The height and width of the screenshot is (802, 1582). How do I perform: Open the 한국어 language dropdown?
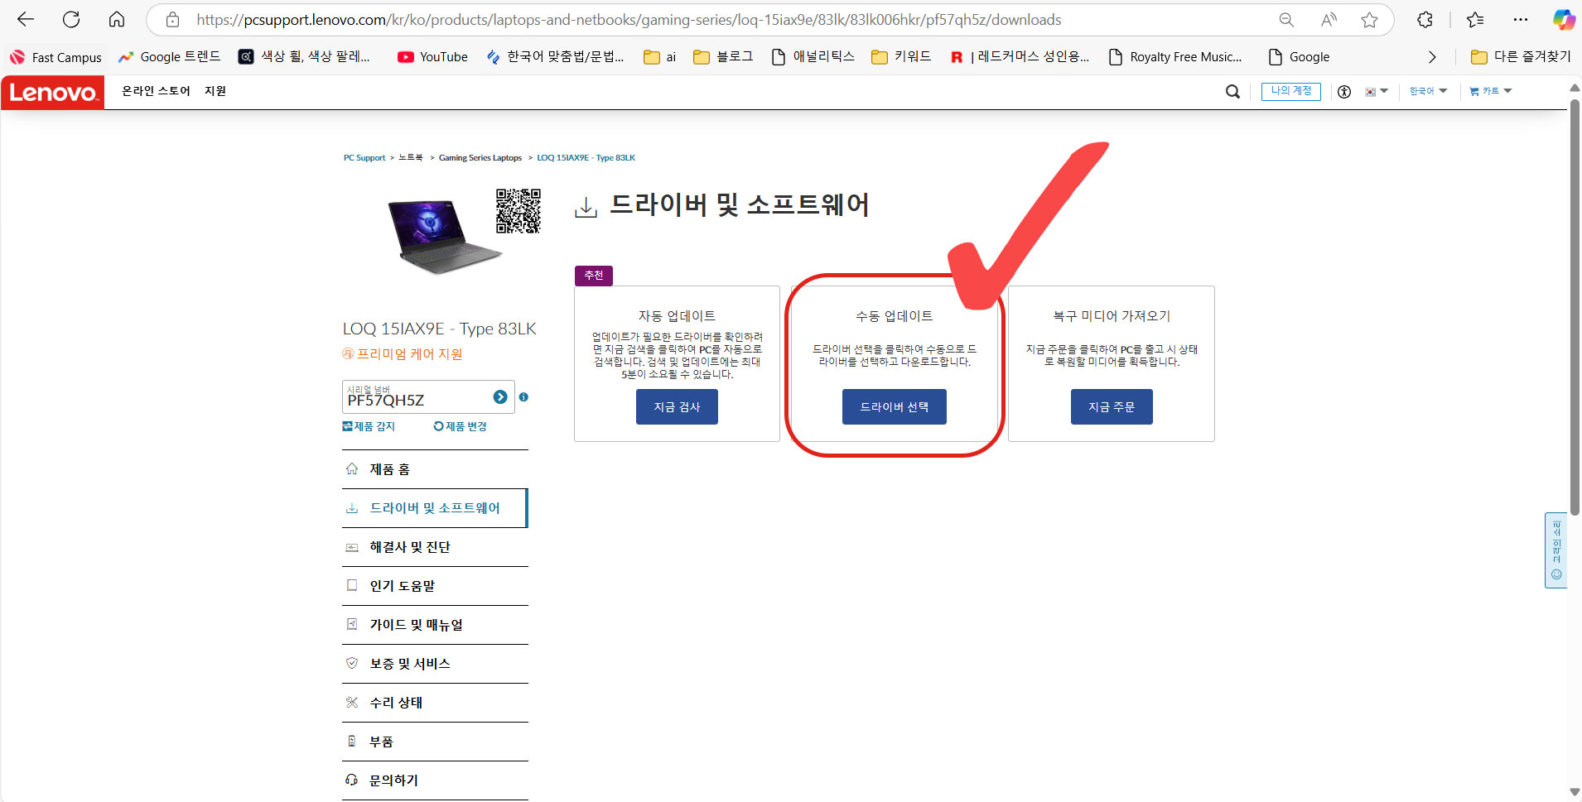click(1428, 91)
